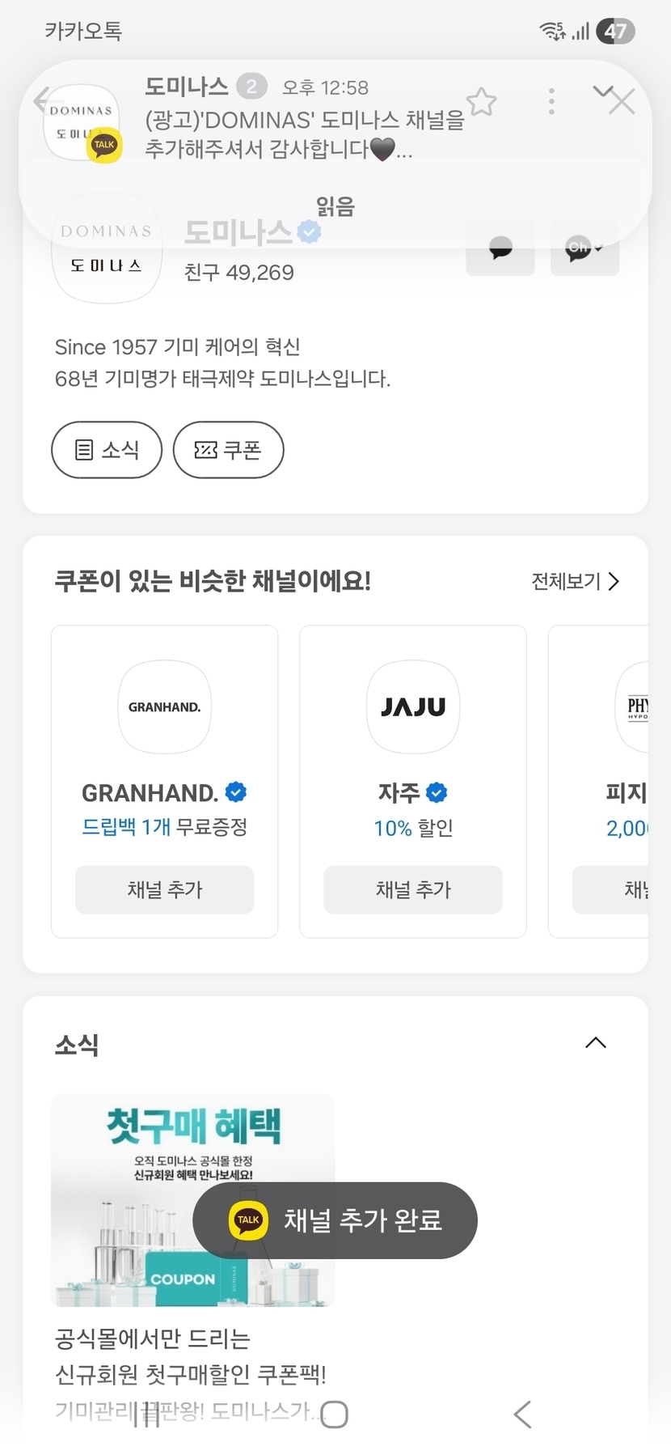
Task: Open the 소식 news tab
Action: click(x=107, y=450)
